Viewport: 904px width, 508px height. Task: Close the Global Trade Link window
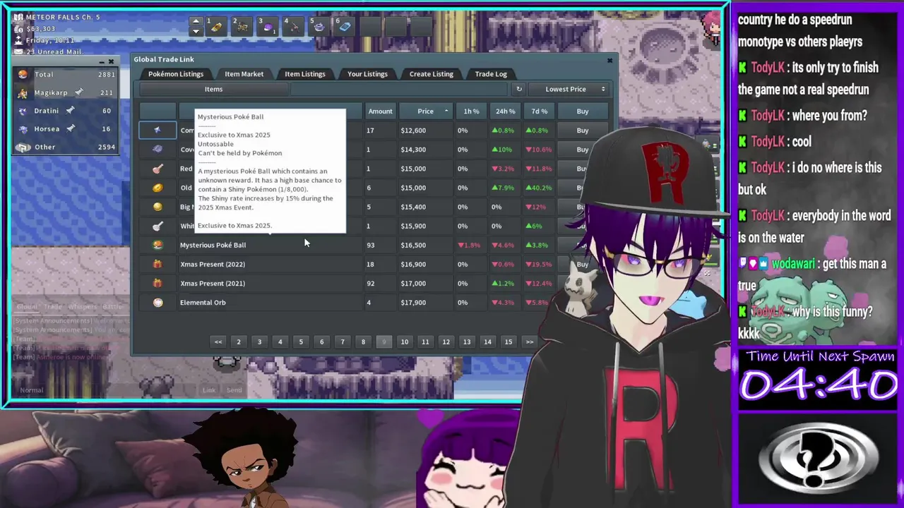click(x=610, y=61)
